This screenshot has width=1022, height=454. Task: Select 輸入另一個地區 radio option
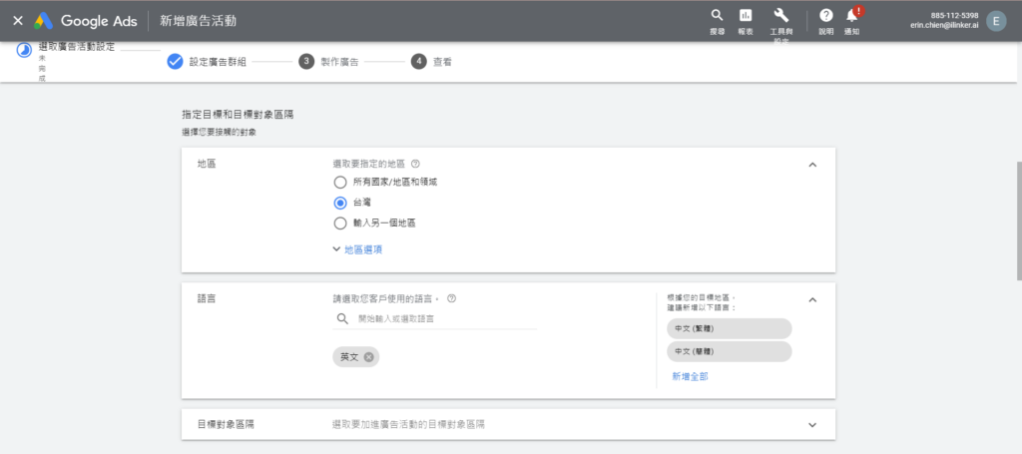339,224
